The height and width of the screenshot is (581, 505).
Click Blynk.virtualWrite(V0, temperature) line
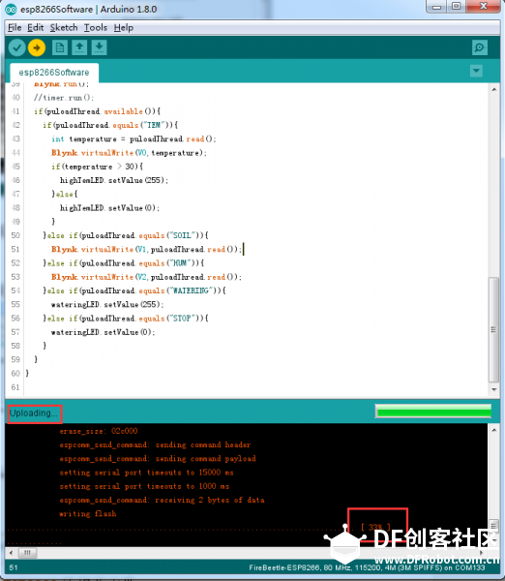point(129,153)
